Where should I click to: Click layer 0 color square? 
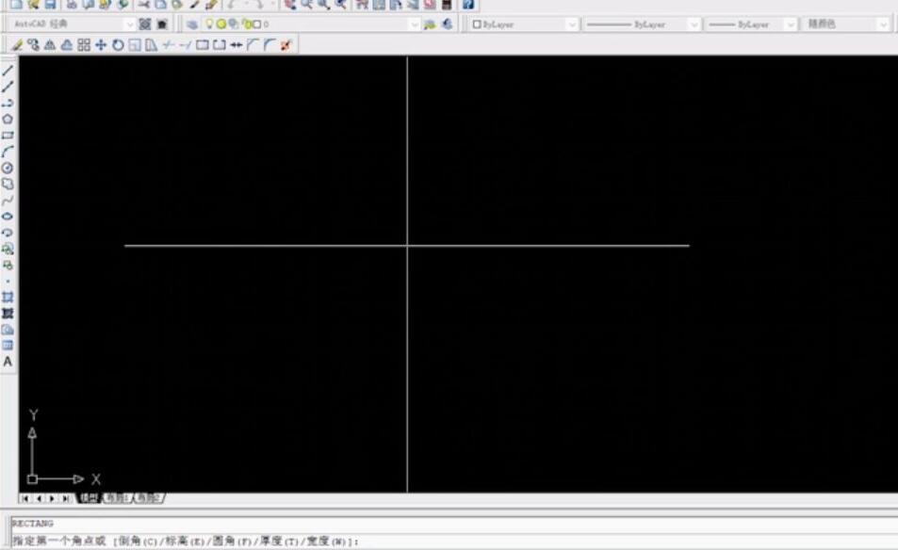coord(257,24)
